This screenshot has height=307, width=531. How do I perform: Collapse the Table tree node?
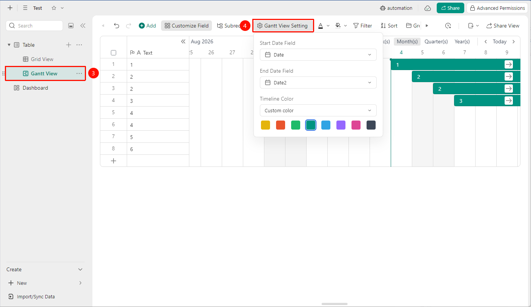point(9,45)
